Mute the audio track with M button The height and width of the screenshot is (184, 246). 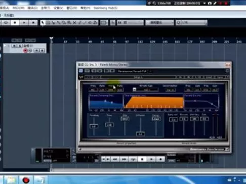(15, 46)
